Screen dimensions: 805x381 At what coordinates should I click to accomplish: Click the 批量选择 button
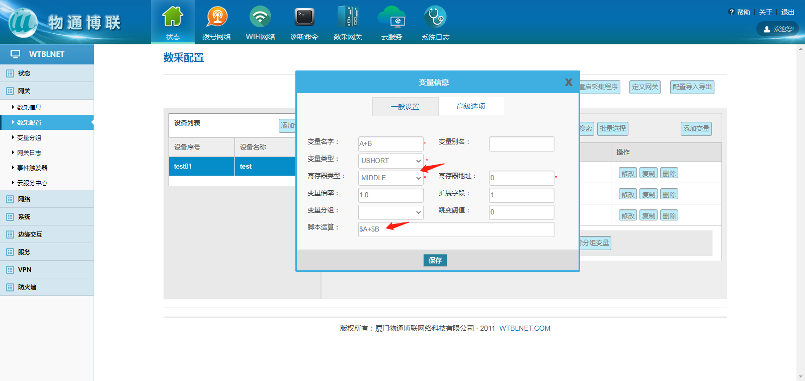pos(613,129)
